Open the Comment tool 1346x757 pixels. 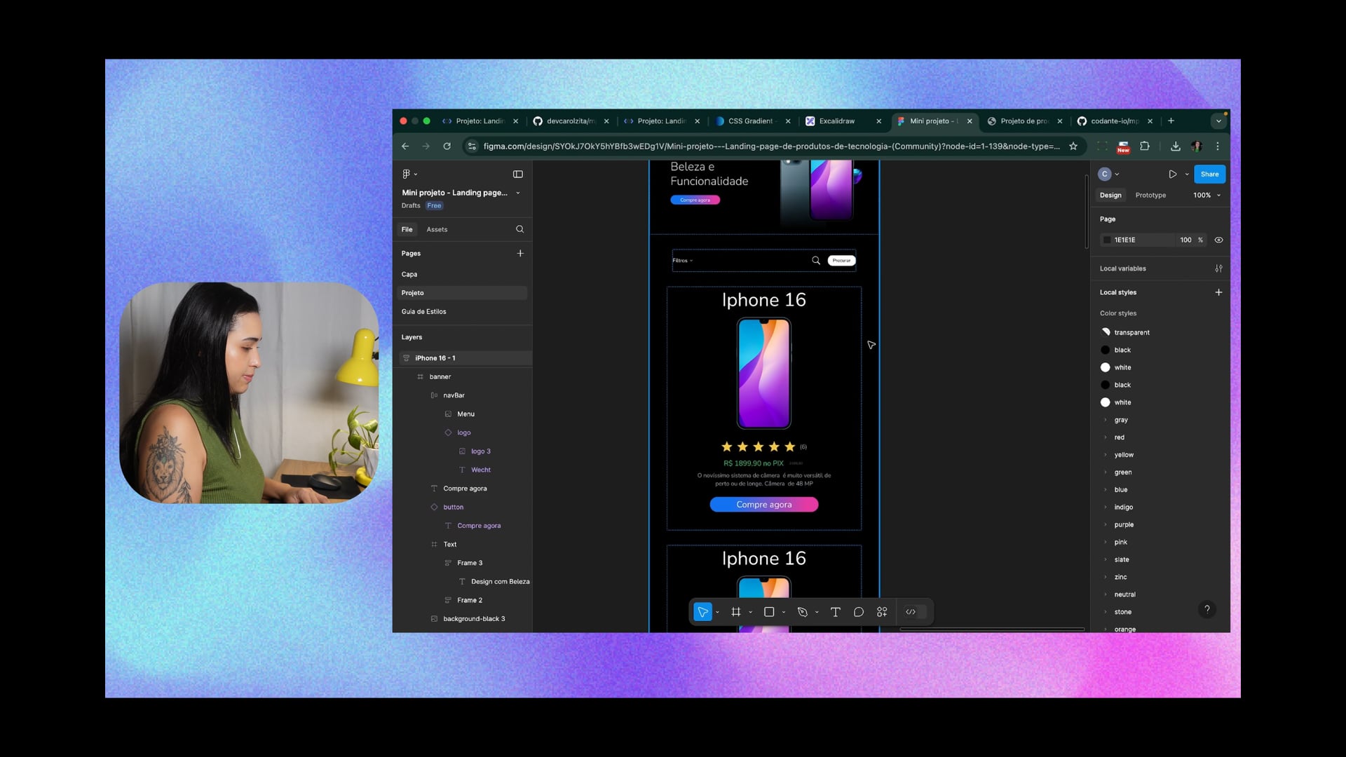(x=858, y=612)
